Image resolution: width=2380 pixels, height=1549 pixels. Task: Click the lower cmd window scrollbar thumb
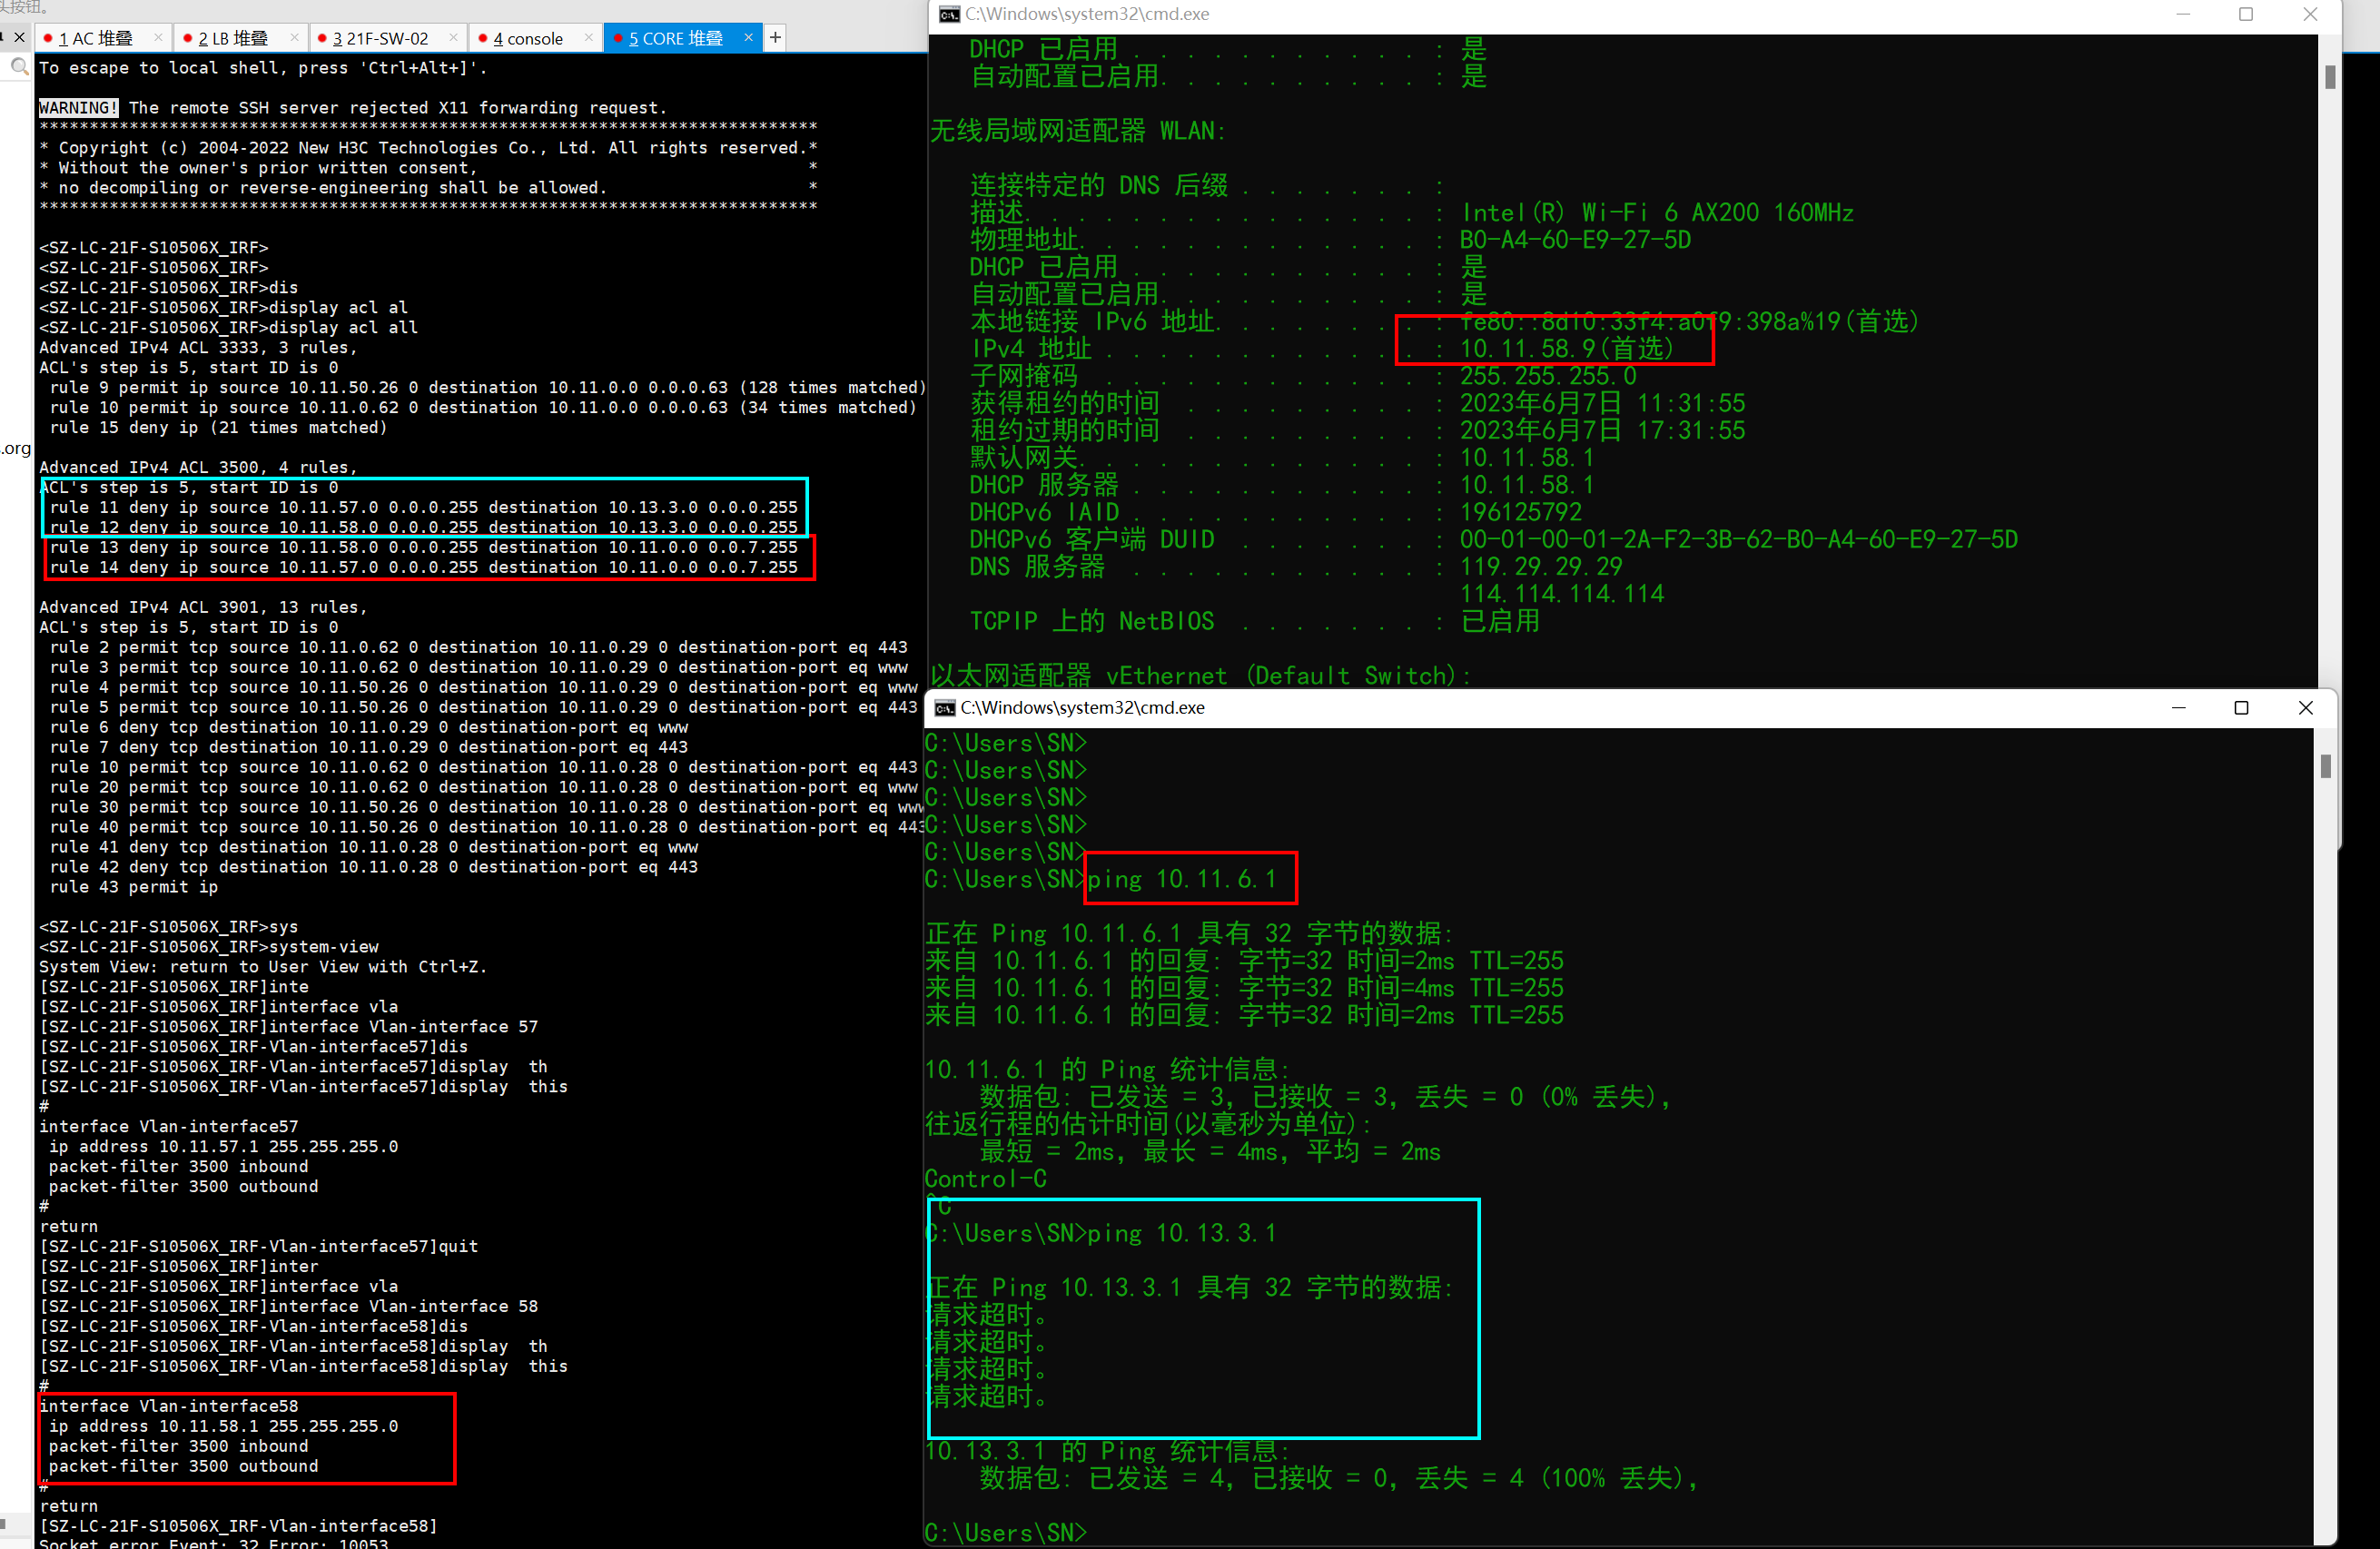coord(2325,766)
